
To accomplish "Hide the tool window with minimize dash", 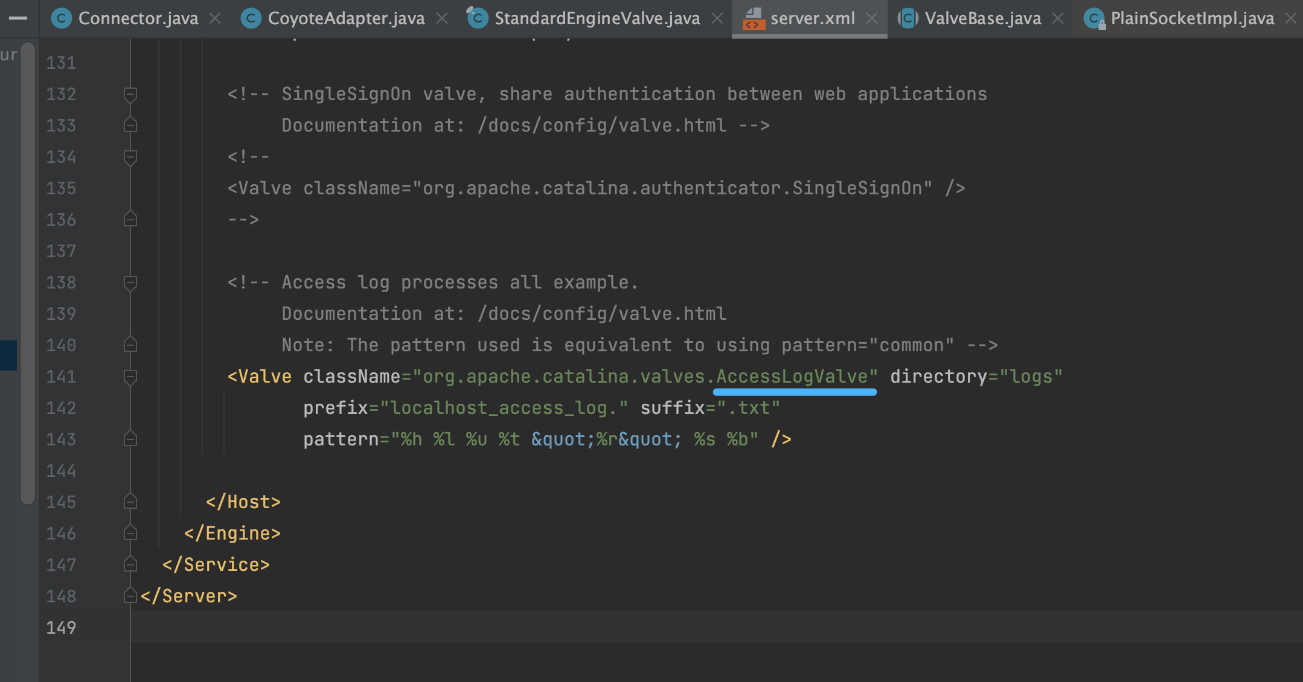I will pos(18,19).
